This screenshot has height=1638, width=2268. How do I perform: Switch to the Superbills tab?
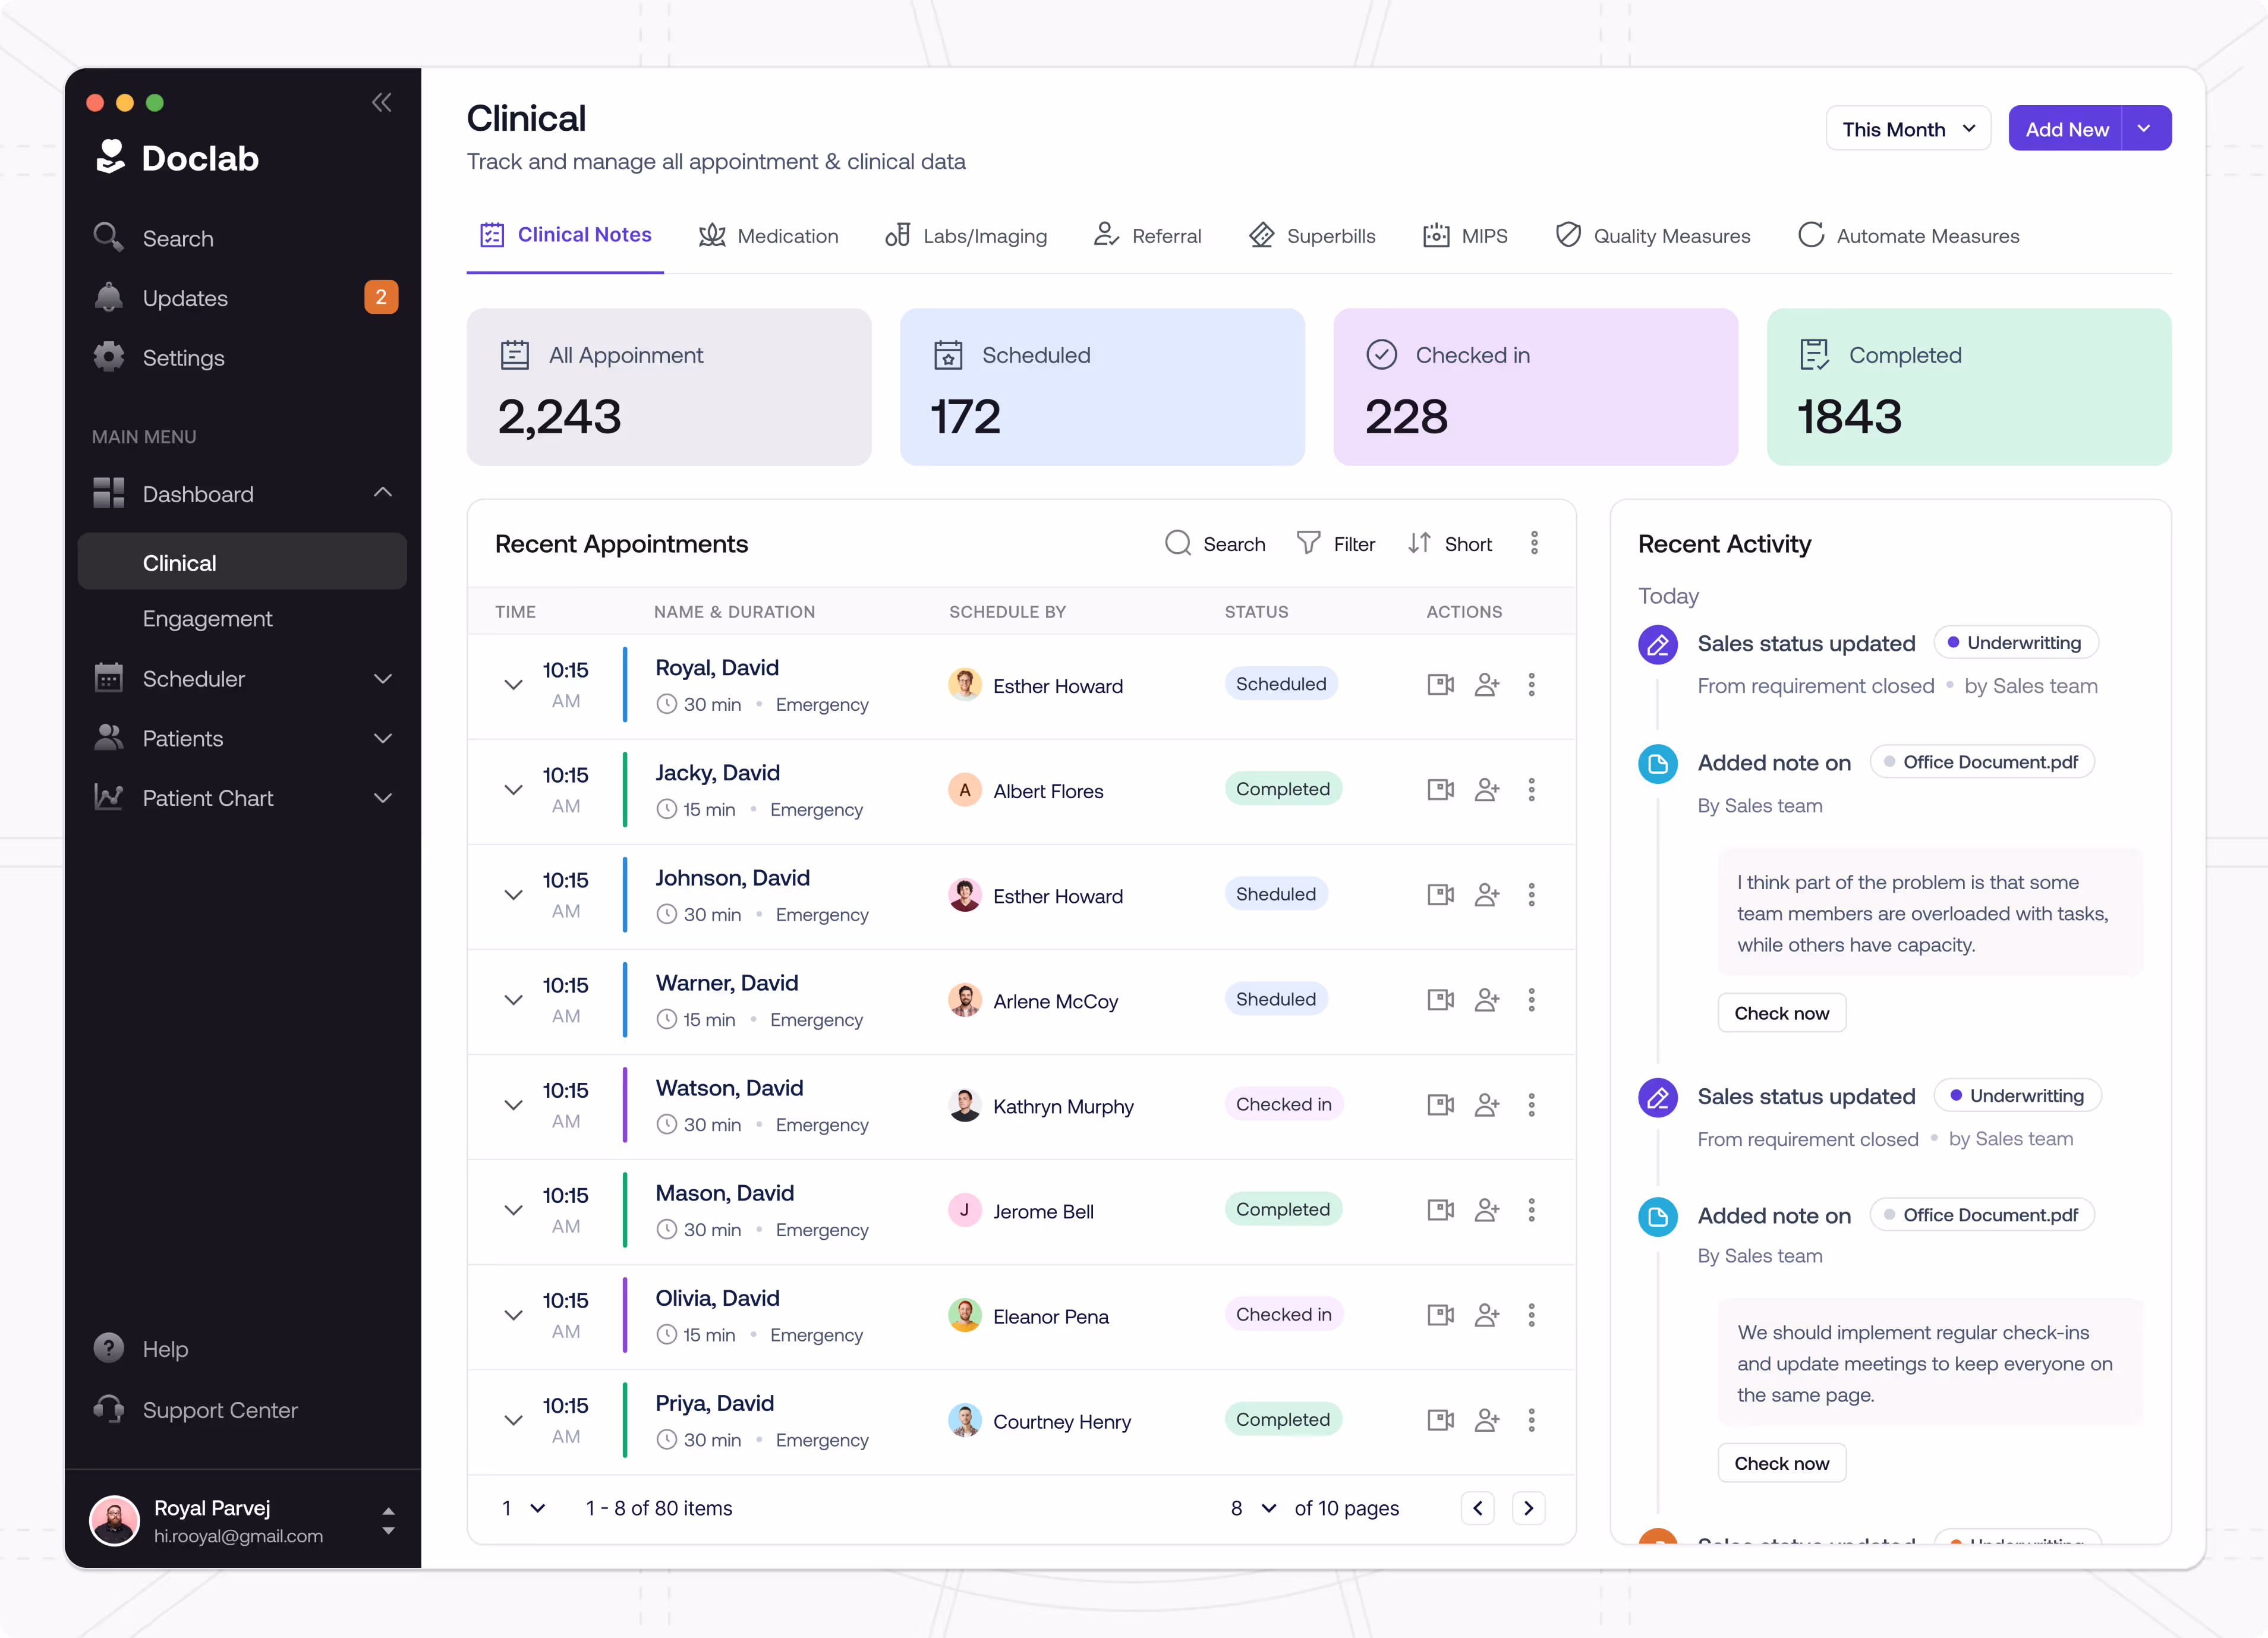(1312, 236)
